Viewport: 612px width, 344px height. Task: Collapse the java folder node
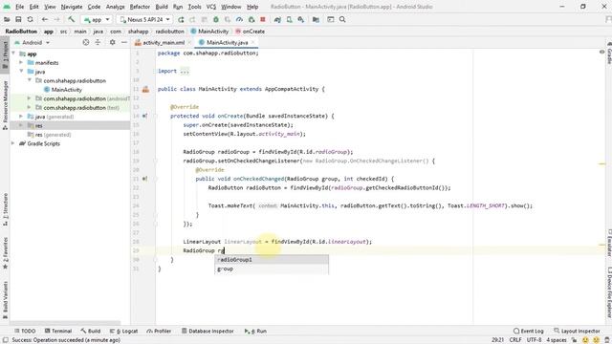21,72
